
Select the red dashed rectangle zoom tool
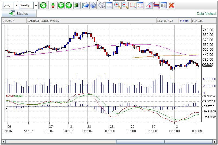click(x=133, y=5)
